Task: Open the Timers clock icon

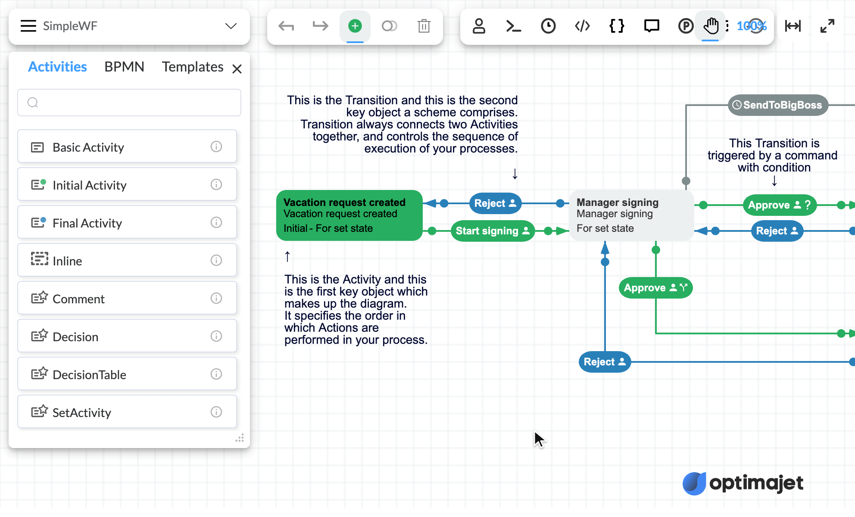Action: click(x=548, y=26)
